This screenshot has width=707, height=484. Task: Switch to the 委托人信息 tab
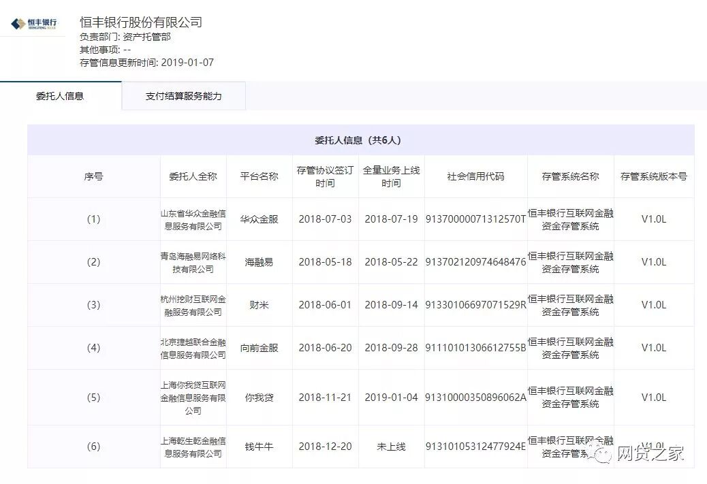click(61, 96)
